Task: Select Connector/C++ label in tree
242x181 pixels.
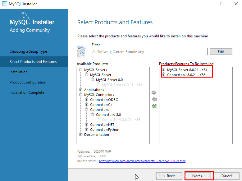Action: coord(103,105)
